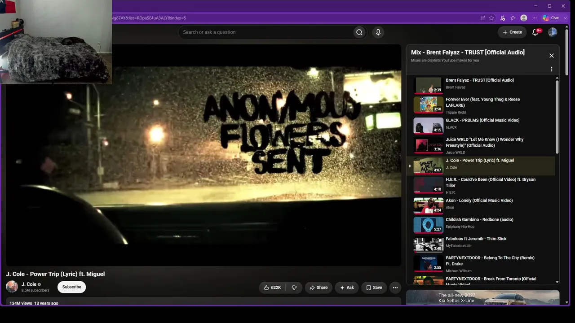Share the Power Trip video
575x323 pixels.
coord(318,288)
